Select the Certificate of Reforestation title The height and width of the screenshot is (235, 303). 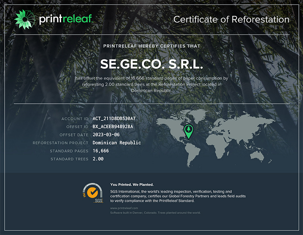tap(231, 19)
